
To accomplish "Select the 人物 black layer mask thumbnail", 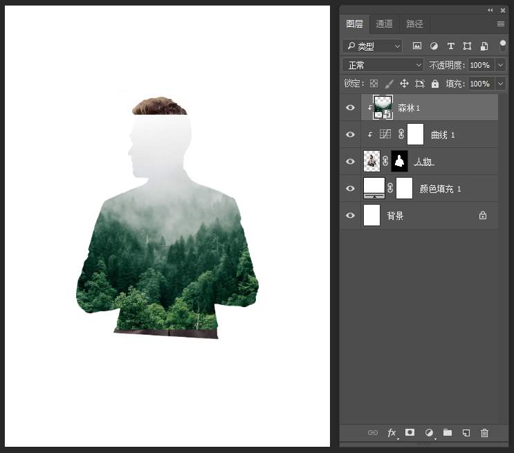I will (400, 161).
